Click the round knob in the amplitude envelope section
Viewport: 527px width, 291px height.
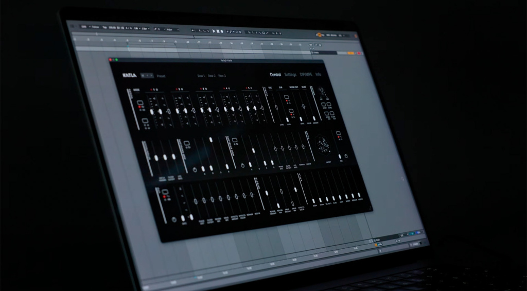[x=195, y=170]
